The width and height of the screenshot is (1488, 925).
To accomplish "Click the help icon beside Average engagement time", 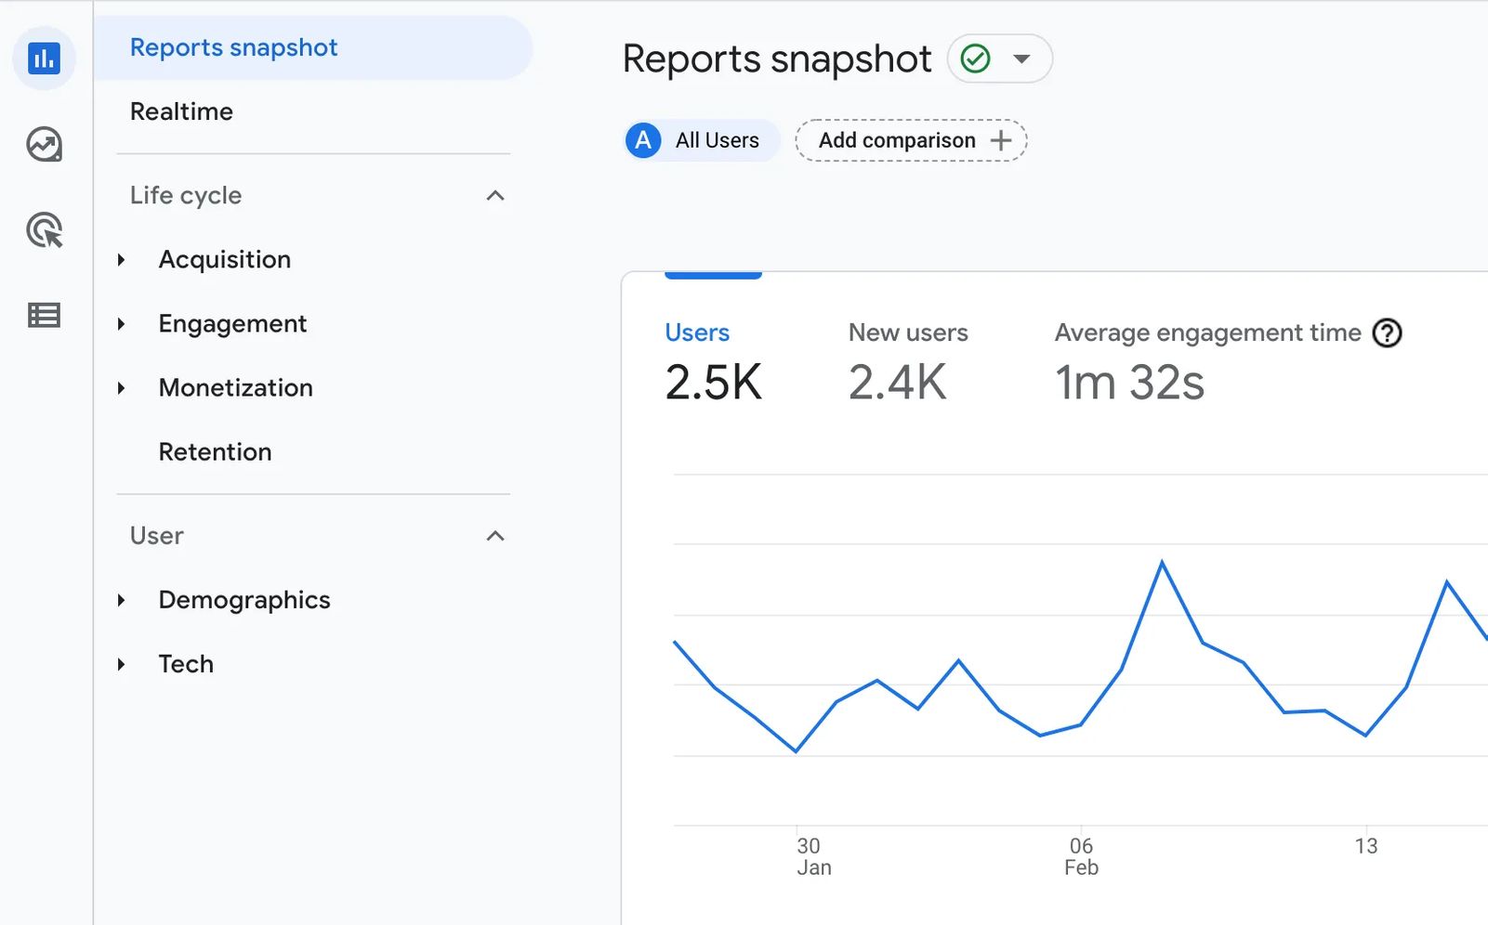I will tap(1387, 332).
